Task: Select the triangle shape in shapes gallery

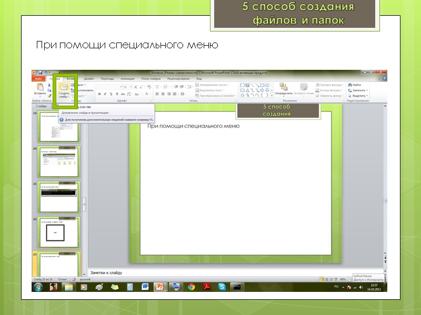Action: point(247,90)
